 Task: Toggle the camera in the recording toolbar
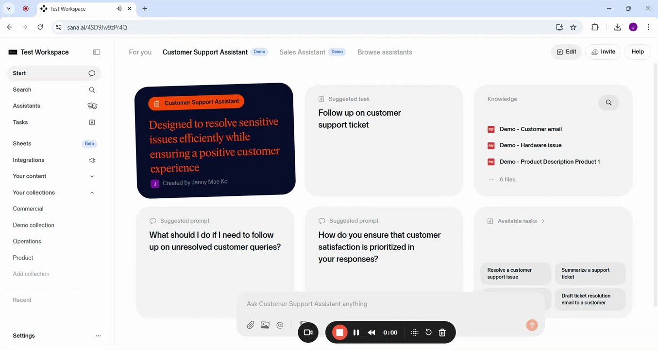(x=308, y=332)
